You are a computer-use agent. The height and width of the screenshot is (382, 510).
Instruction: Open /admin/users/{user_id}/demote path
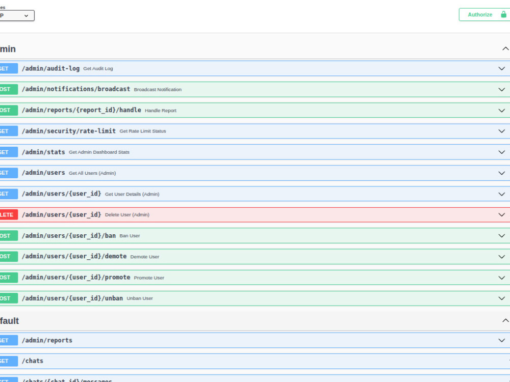point(74,256)
